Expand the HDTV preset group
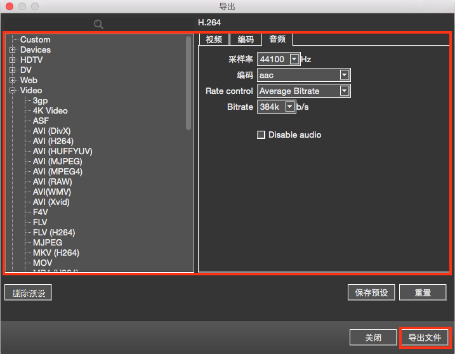Viewport: 455px width, 354px height. (x=12, y=60)
